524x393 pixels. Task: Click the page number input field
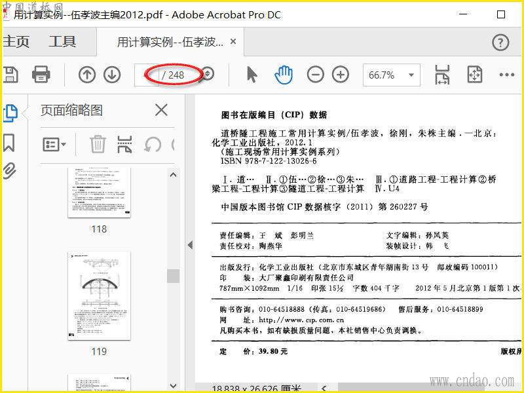click(147, 75)
